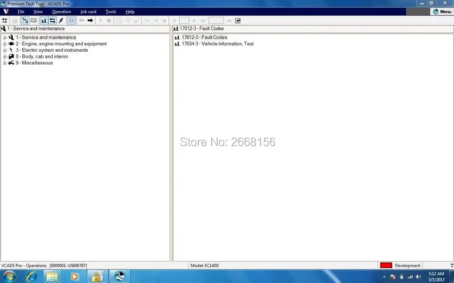Click the lightning bolt toolbar icon
The height and width of the screenshot is (283, 454).
coord(61,20)
